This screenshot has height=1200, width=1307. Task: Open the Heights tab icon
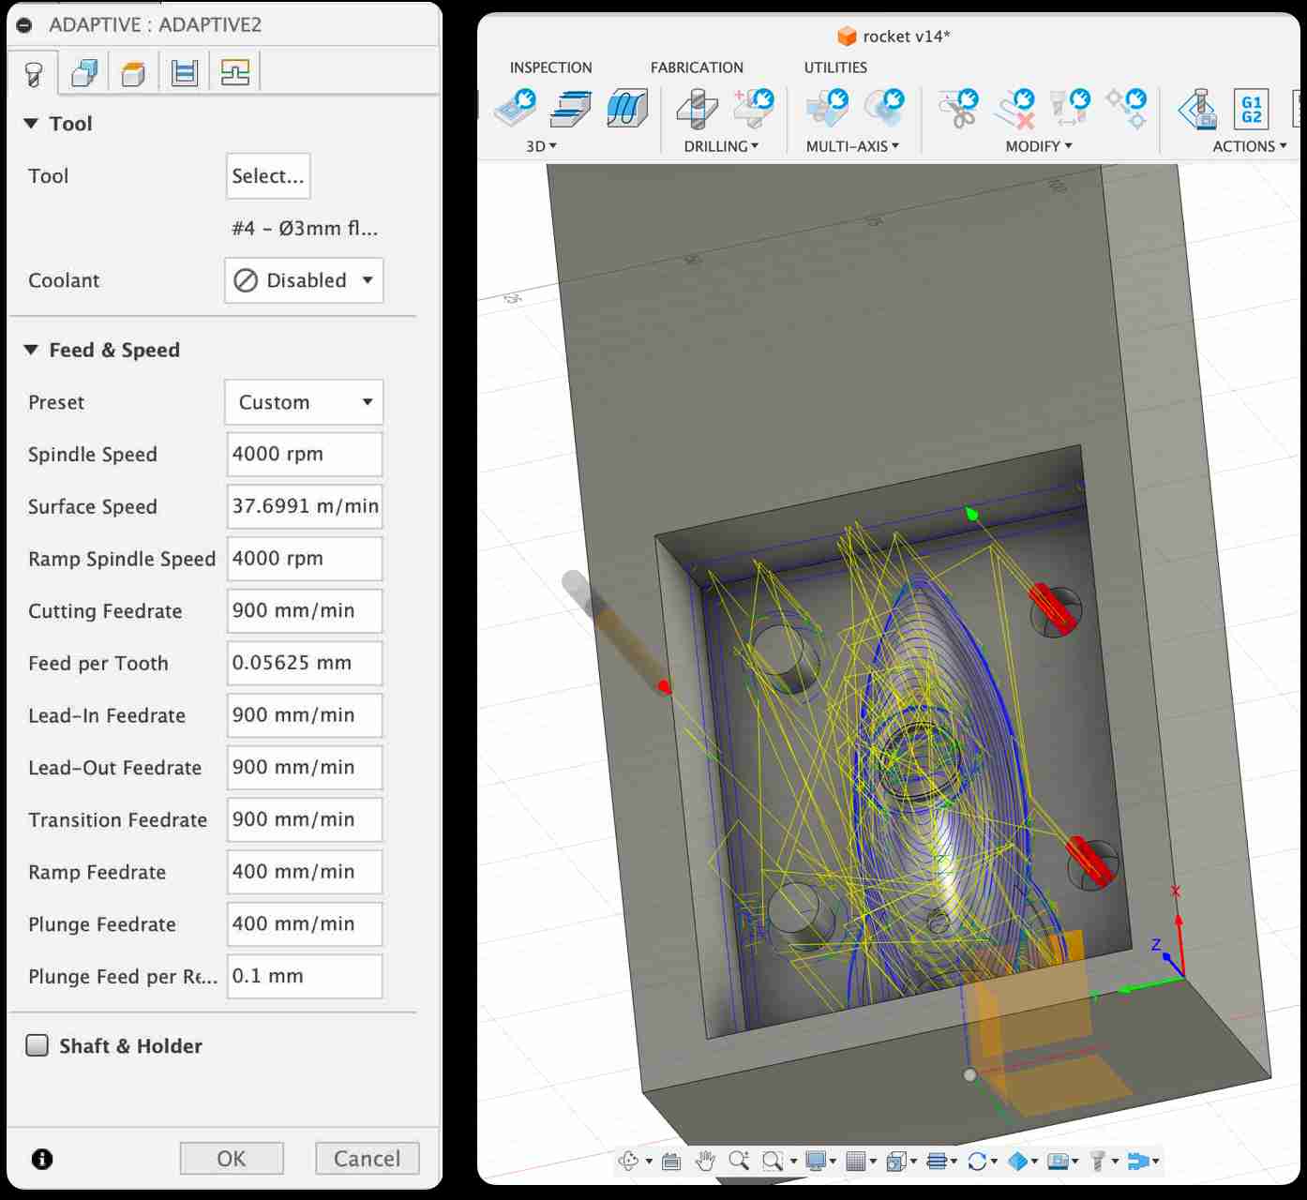click(134, 72)
